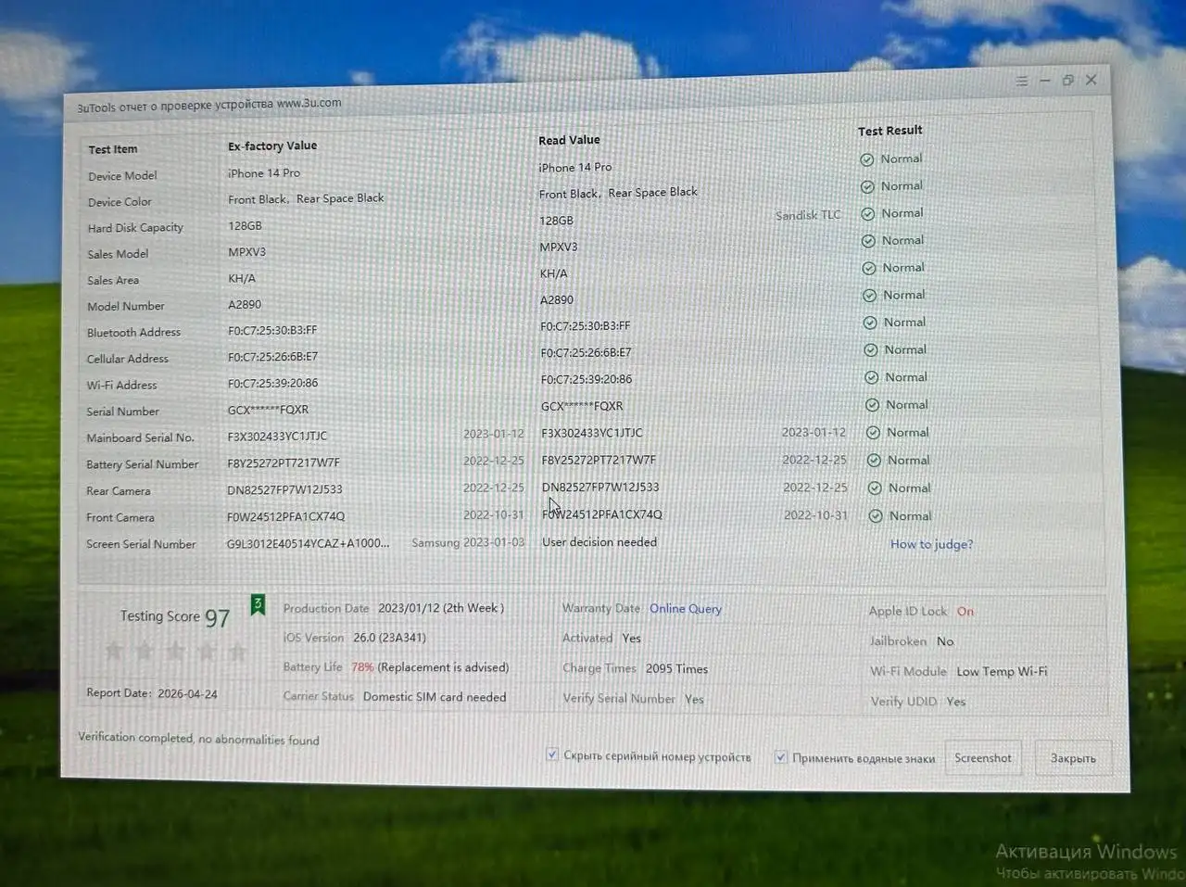The height and width of the screenshot is (887, 1186).
Task: Click the 'User decision needed' screen value
Action: (599, 542)
